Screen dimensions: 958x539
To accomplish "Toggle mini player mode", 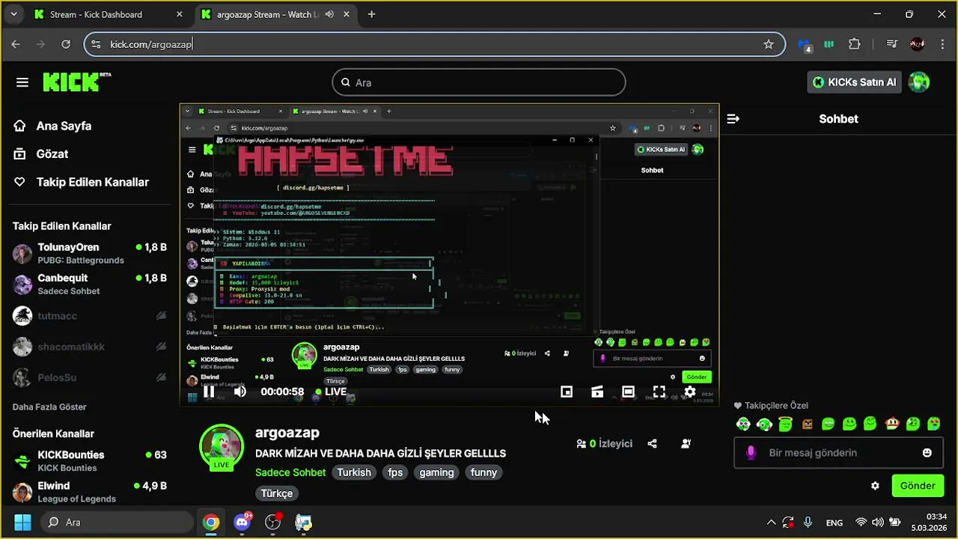I will (567, 392).
